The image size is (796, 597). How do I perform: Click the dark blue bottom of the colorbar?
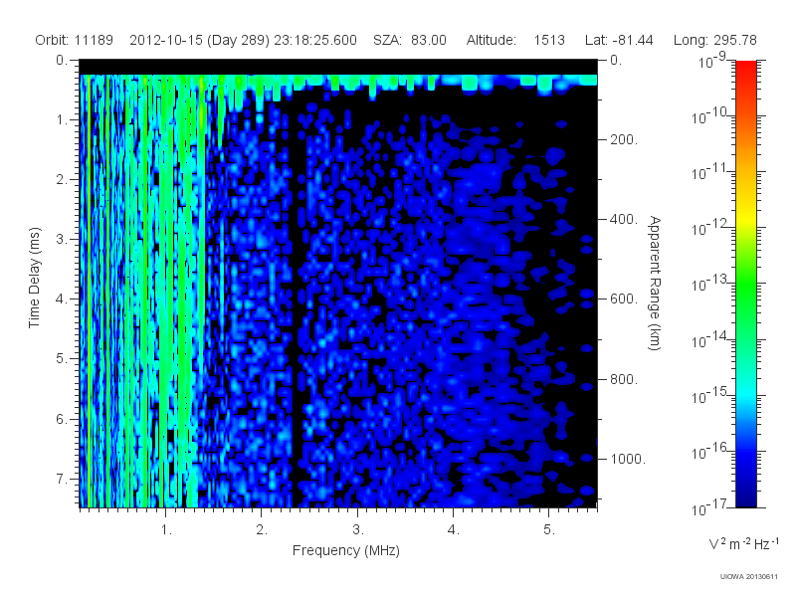point(745,497)
